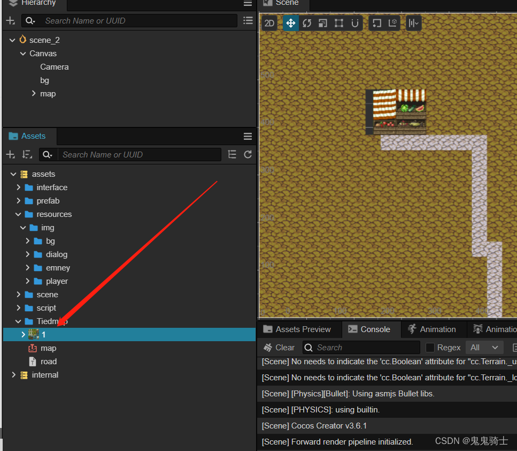Viewport: 517px width, 451px height.
Task: Select the scene folder in Assets
Action: [x=47, y=295]
